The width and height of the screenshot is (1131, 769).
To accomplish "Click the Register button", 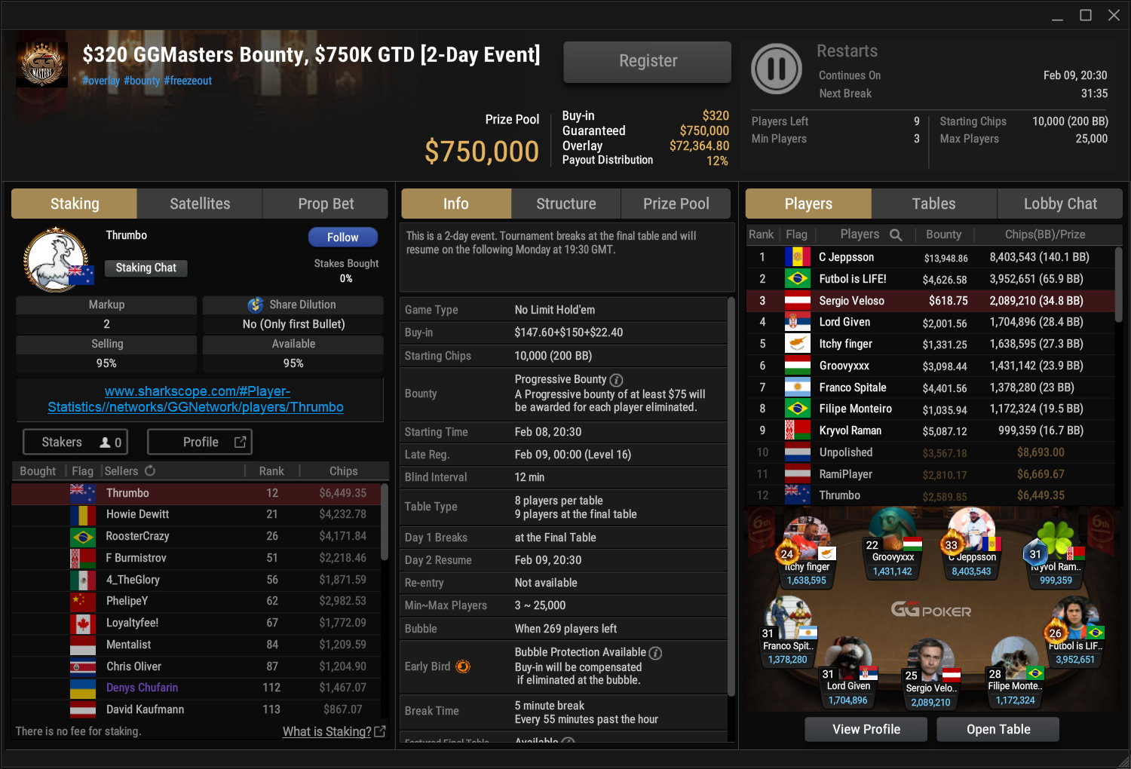I will [648, 61].
